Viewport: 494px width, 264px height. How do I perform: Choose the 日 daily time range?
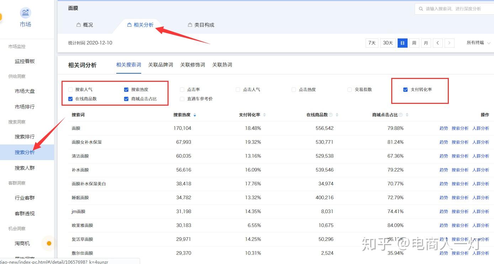[403, 43]
